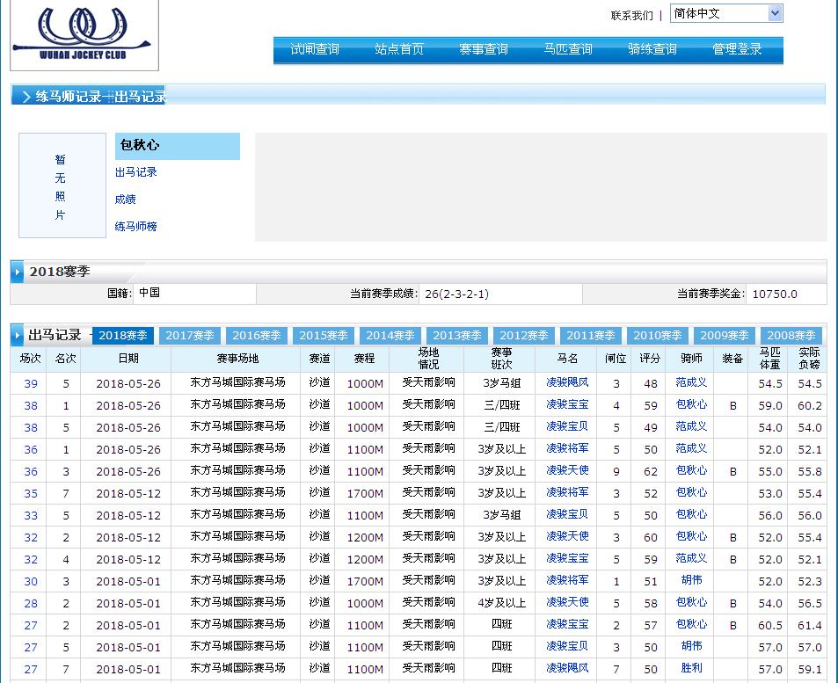
Task: Click arrow icon beside 2018赛季 header
Action: [18, 272]
